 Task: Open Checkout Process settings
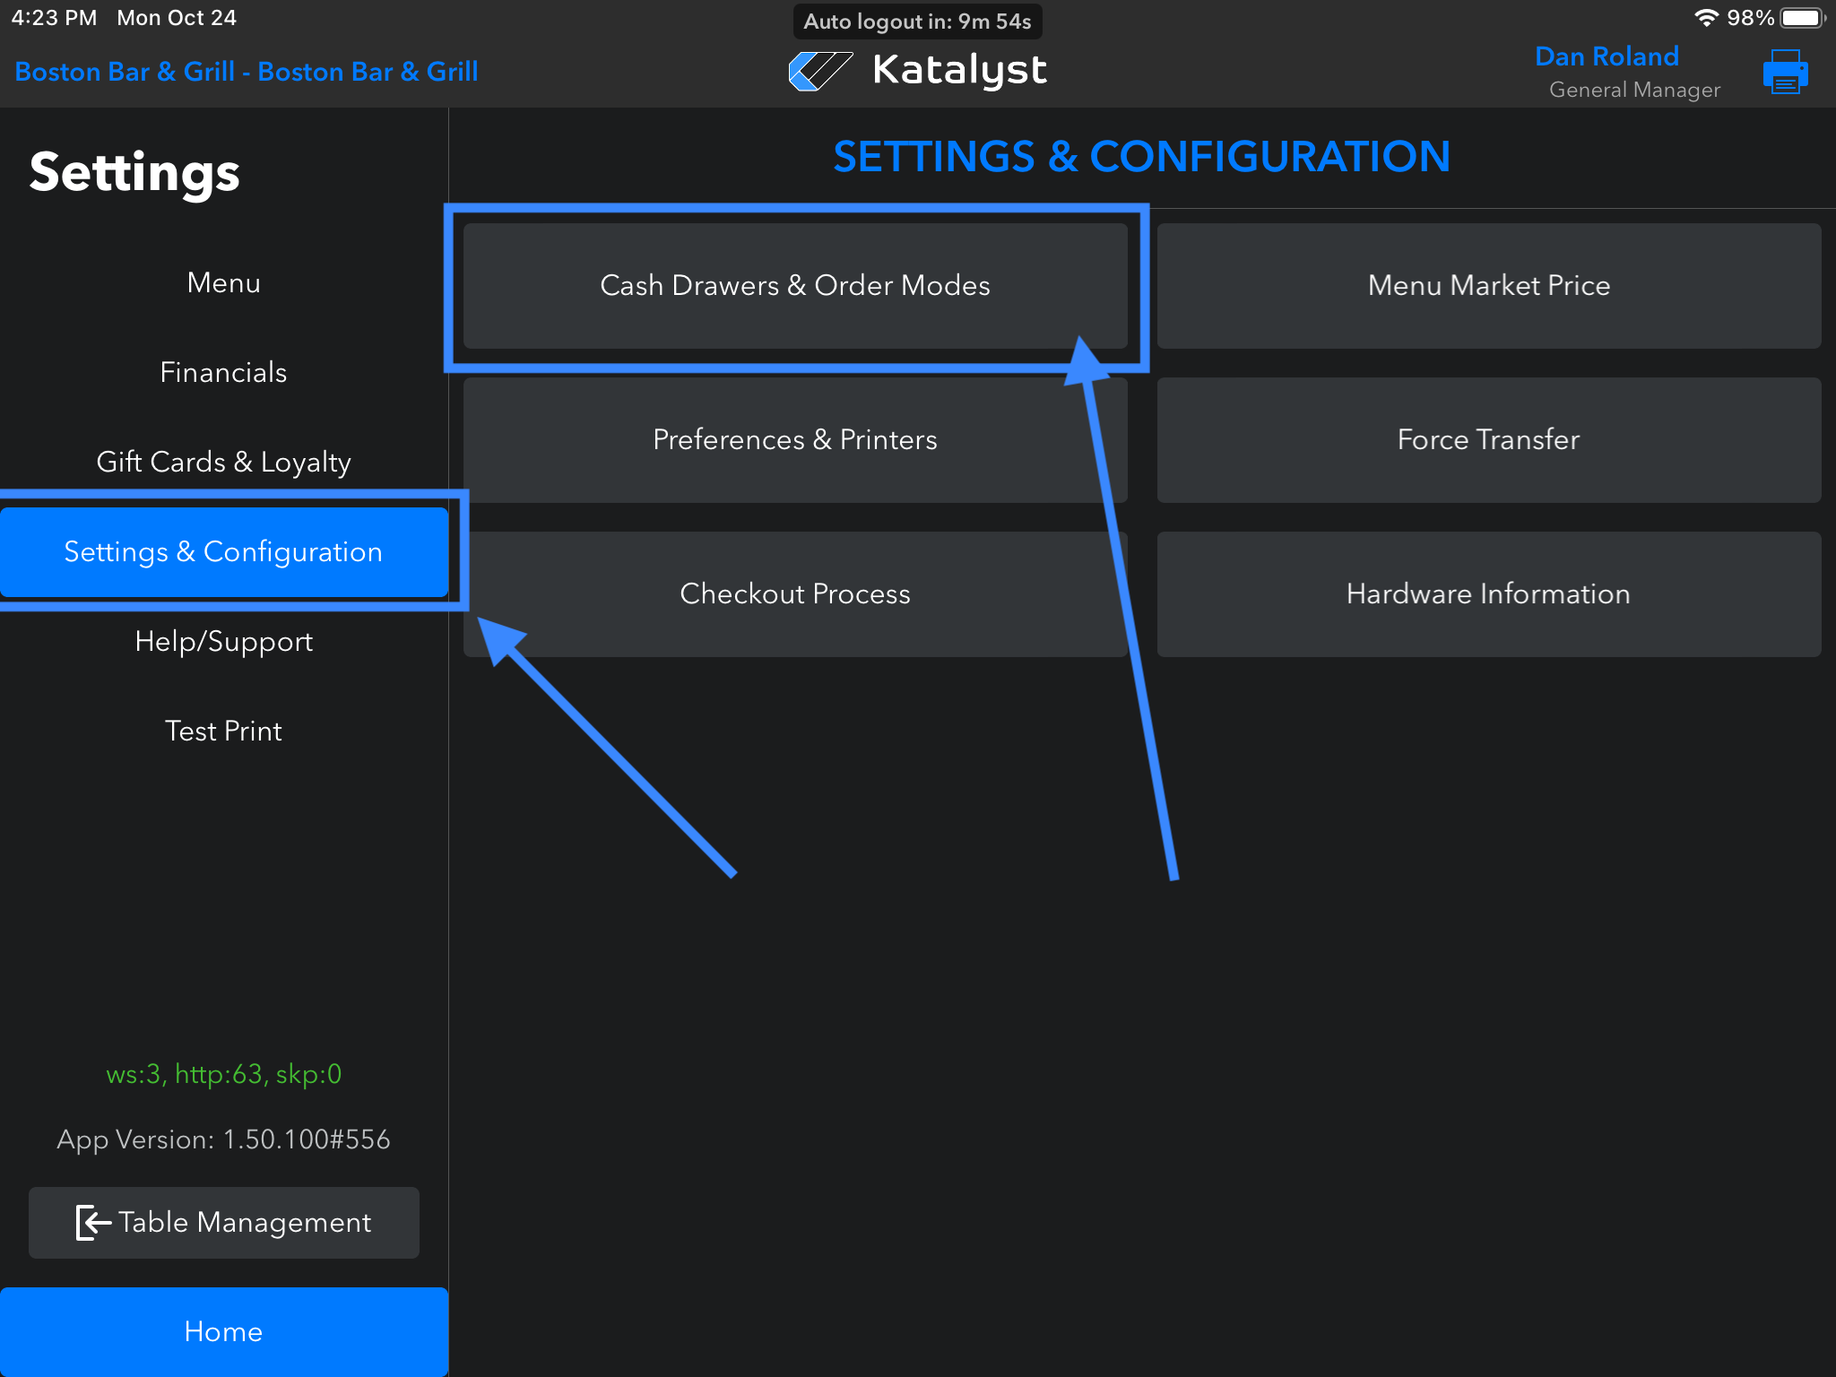coord(794,594)
